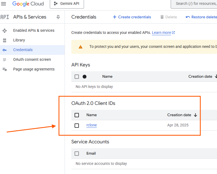217x174 pixels.
Task: Tick the Service Accounts select-all checkbox
Action: (x=77, y=153)
